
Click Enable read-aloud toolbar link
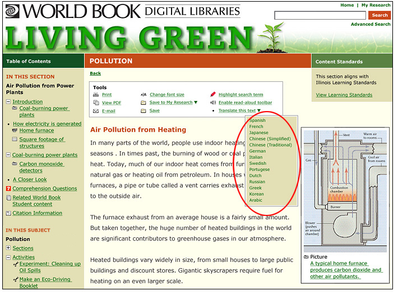coord(245,103)
